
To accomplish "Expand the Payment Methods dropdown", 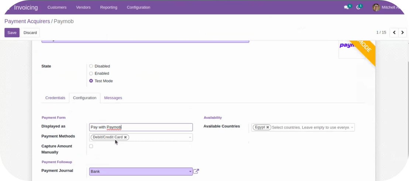I will pyautogui.click(x=190, y=137).
